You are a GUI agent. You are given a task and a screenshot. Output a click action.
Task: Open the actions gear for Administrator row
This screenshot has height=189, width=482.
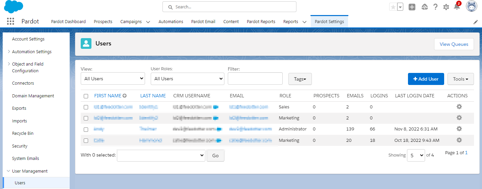[459, 129]
